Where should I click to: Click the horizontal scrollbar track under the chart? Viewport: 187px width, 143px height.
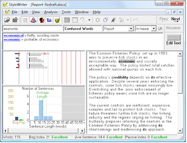tap(43, 131)
